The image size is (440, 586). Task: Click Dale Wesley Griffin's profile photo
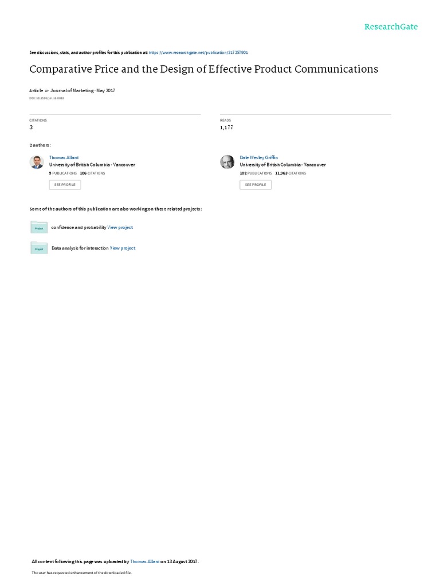227,162
